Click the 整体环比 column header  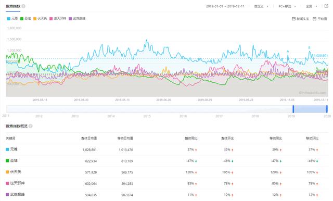click(227, 139)
